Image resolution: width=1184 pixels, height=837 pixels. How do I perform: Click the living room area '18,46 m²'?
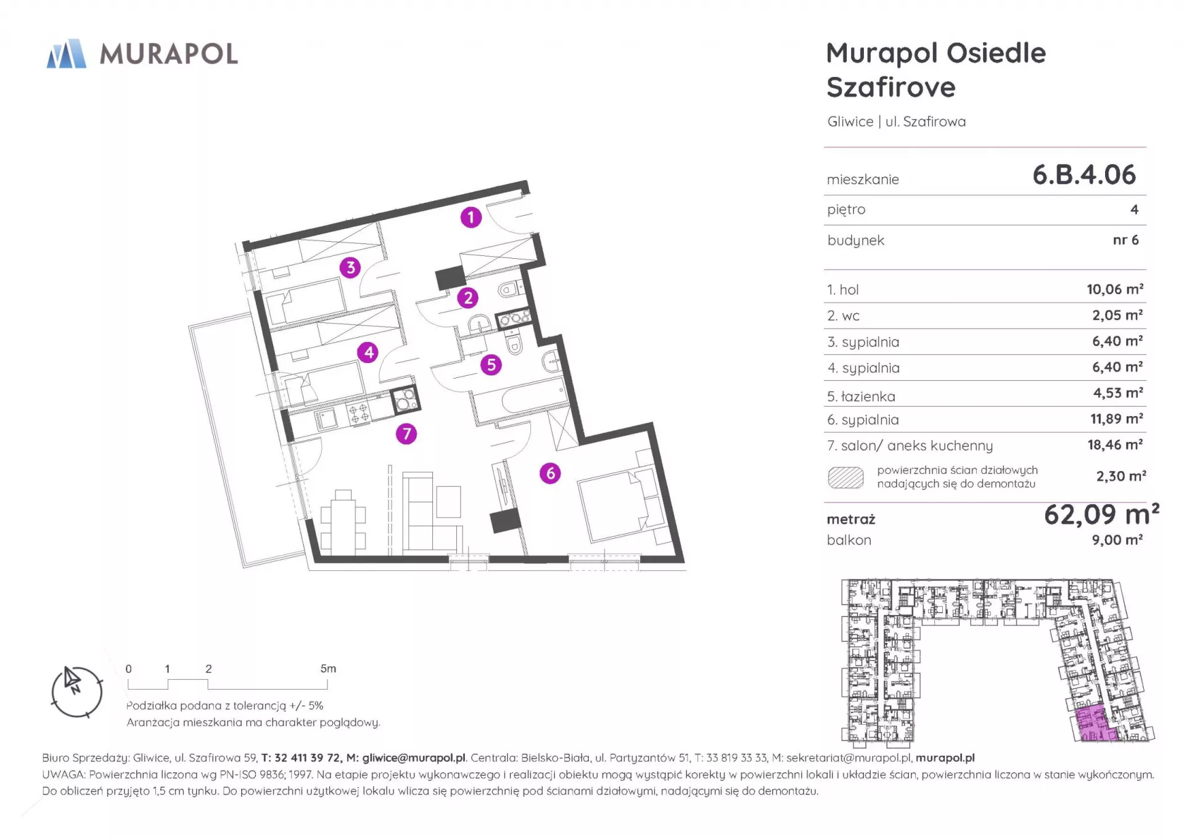click(1115, 444)
